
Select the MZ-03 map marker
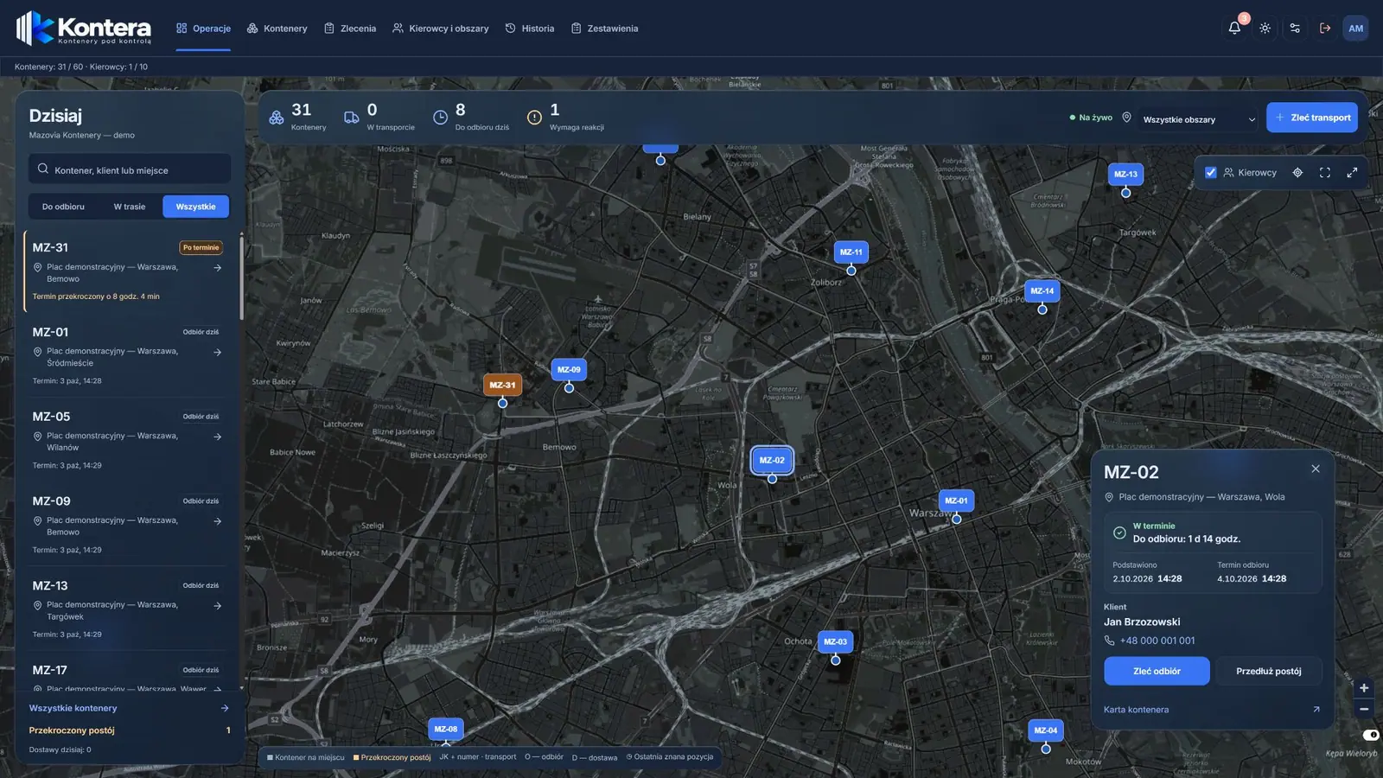pos(835,641)
